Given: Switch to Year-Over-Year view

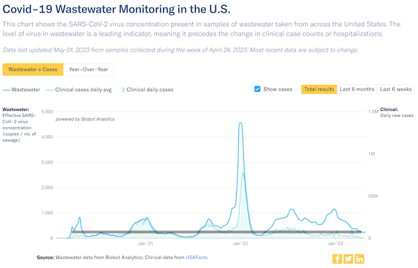Looking at the screenshot, I should pos(88,69).
